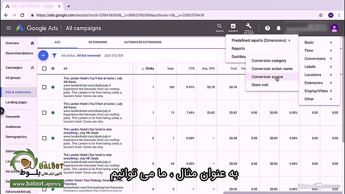
Task: Open the notifications bell
Action: click(x=279, y=28)
